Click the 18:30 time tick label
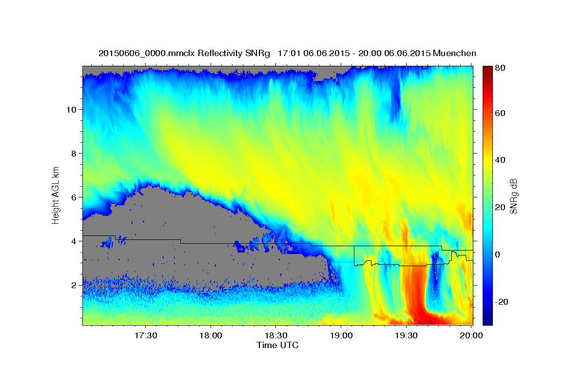The width and height of the screenshot is (585, 390). (x=275, y=336)
